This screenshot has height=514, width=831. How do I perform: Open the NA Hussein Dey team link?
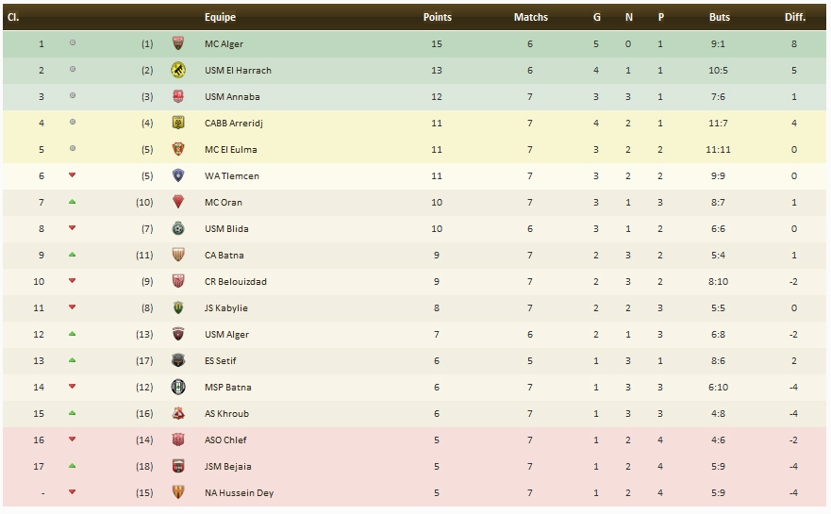pyautogui.click(x=239, y=492)
